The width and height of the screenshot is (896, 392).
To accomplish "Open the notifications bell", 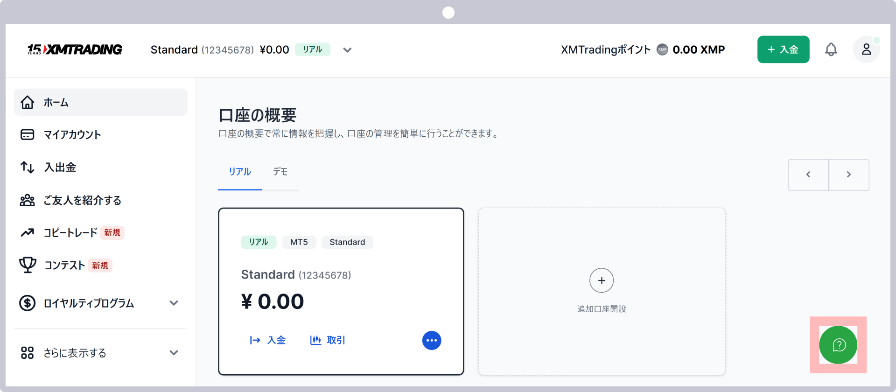I will (831, 49).
